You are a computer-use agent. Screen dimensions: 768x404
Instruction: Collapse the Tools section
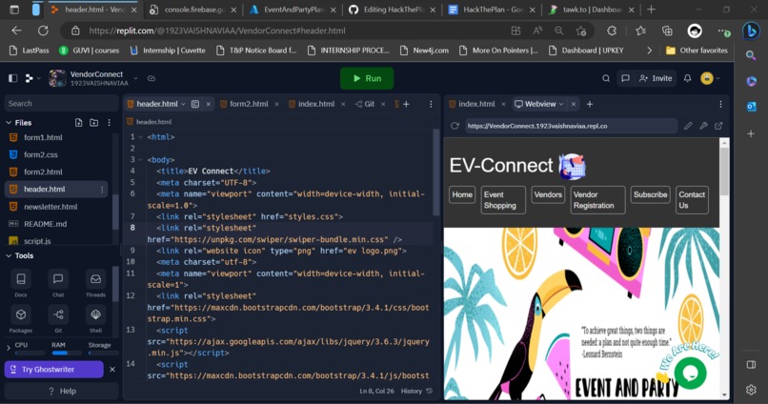[x=9, y=255]
